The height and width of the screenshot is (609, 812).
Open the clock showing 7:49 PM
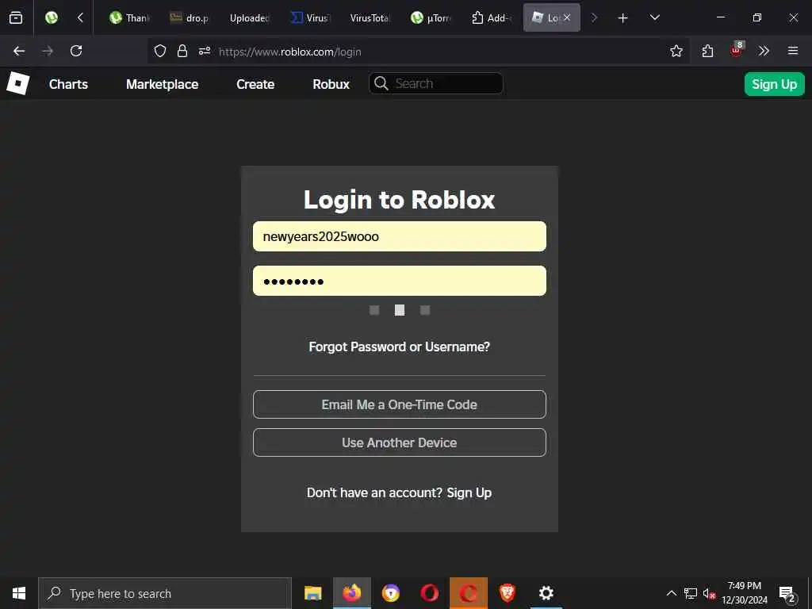[x=745, y=593]
